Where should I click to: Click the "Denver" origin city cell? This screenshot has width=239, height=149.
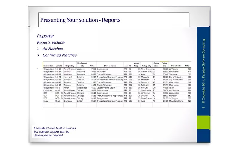coord(67,72)
